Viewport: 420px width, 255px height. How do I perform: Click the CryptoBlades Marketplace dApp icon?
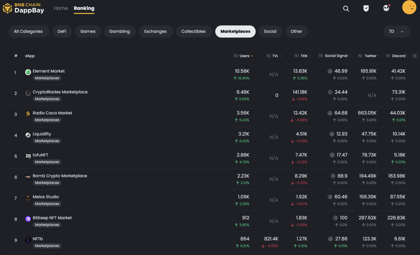pos(28,93)
